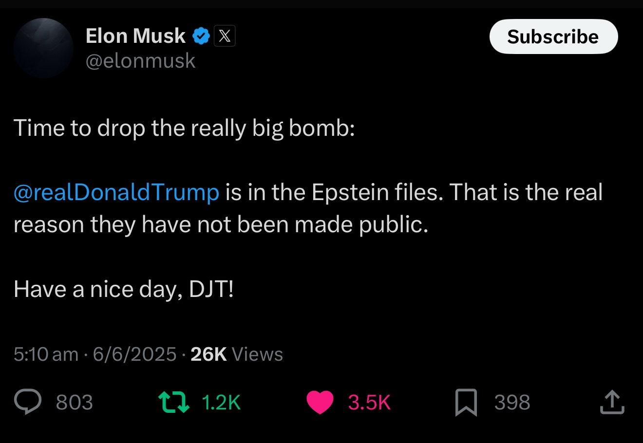Click the 5:10 am timestamp
This screenshot has height=443, width=643.
46,354
